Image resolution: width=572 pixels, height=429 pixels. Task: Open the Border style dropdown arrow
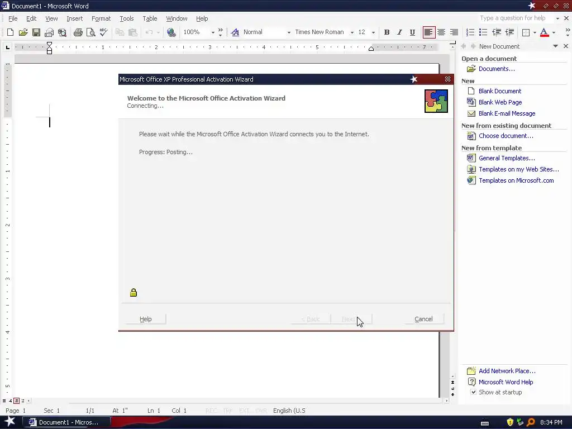click(x=535, y=32)
